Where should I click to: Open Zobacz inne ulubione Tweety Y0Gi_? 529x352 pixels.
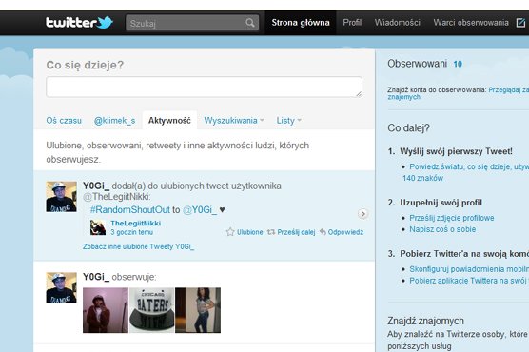point(138,246)
